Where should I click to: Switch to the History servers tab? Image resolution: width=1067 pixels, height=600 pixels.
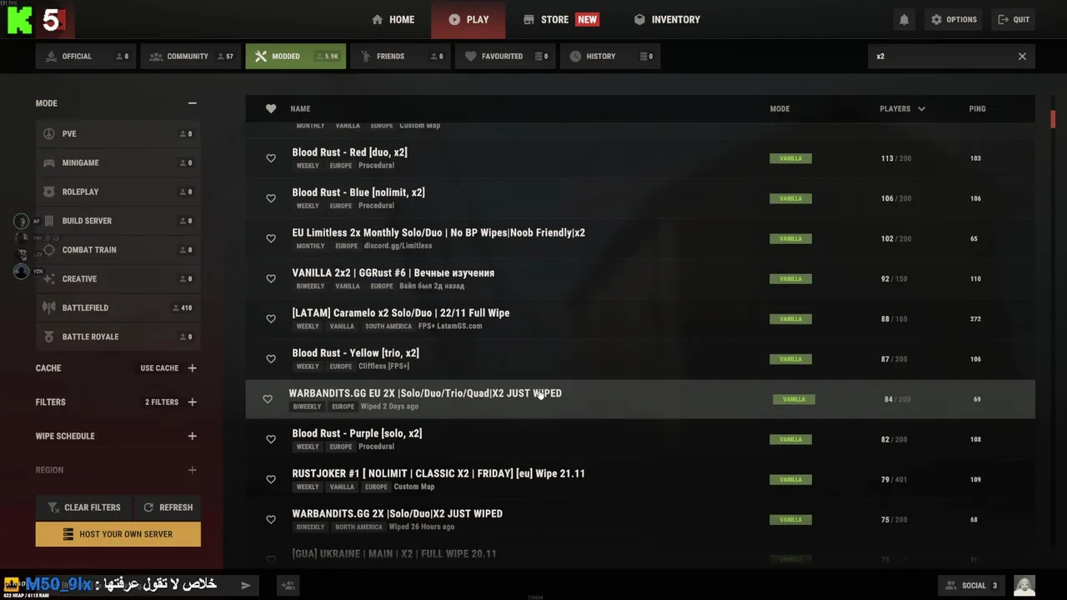(x=609, y=57)
